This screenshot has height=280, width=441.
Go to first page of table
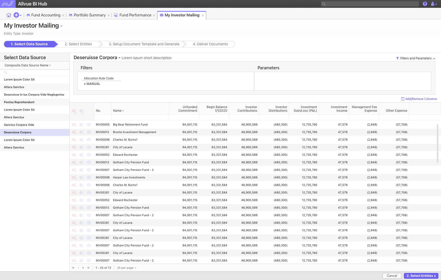pyautogui.click(x=73, y=268)
